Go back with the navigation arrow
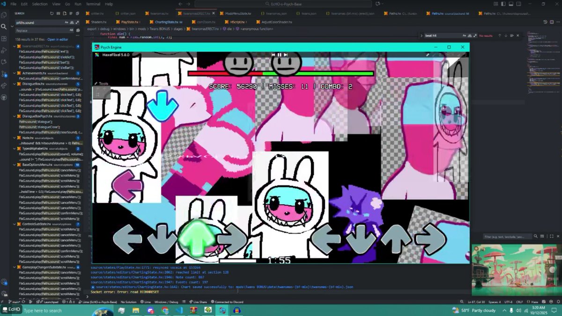Screen dimensions: 562x316 (181, 4)
